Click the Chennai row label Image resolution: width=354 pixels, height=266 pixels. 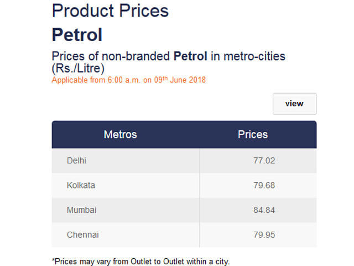(x=83, y=234)
